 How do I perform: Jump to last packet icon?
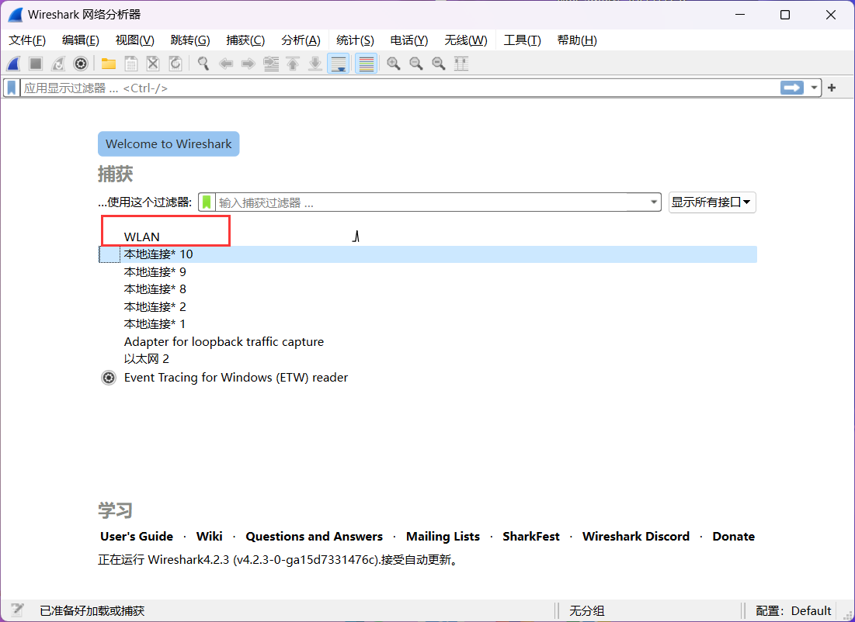point(315,64)
